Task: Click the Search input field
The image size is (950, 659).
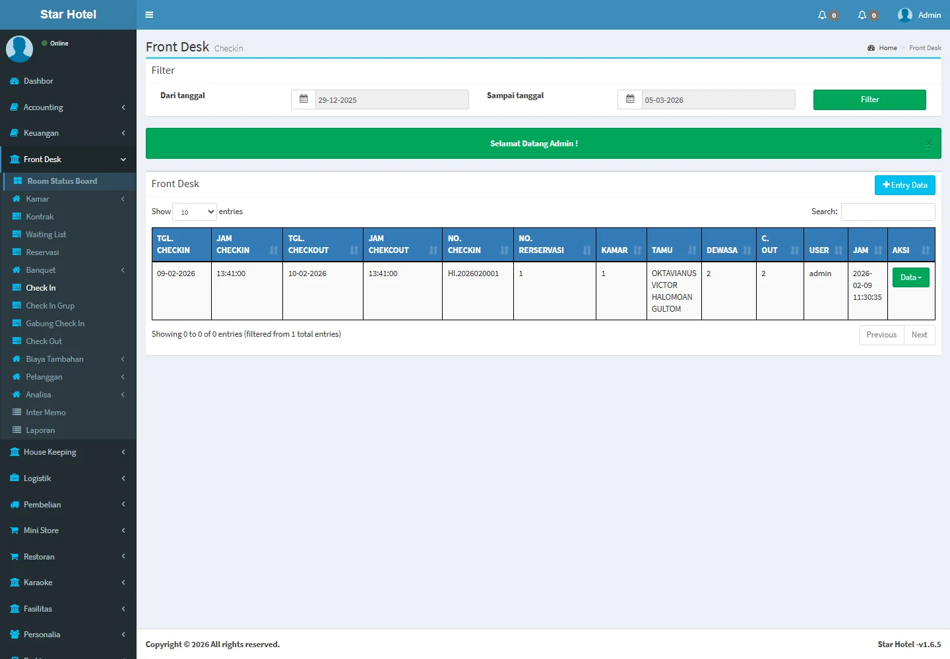Action: coord(887,212)
